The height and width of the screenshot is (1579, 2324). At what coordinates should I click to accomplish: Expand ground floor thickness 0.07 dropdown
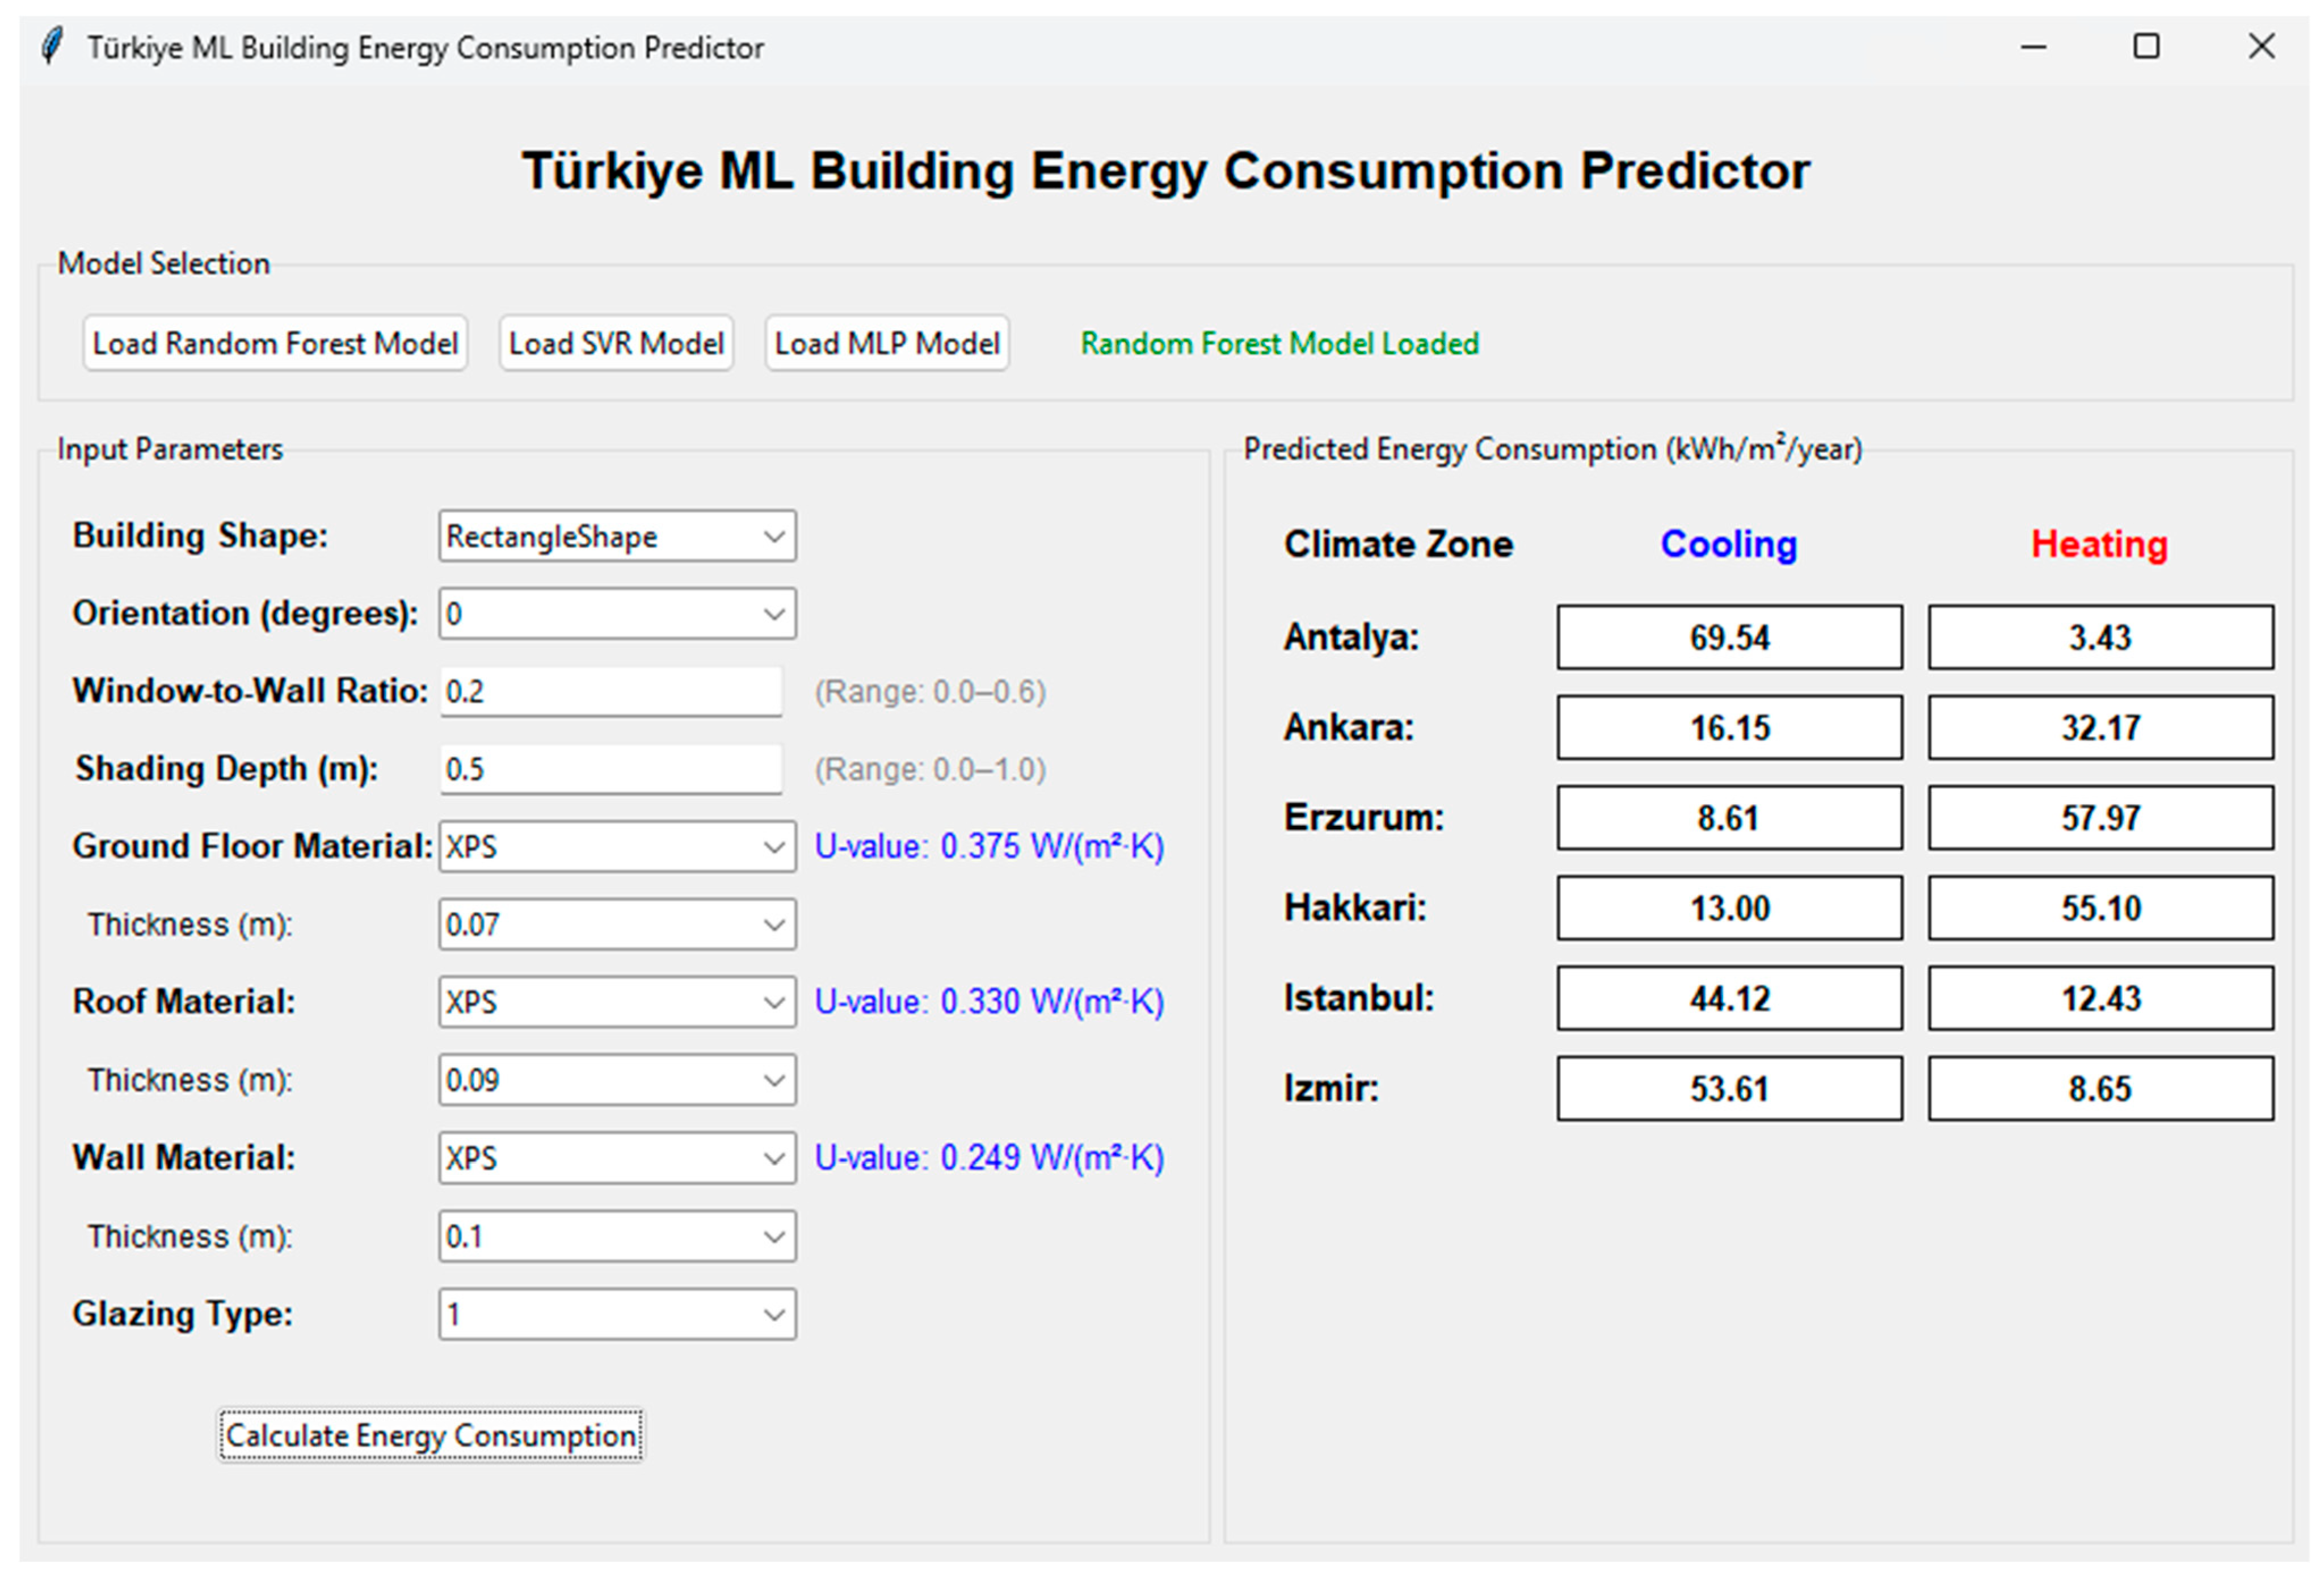(773, 925)
